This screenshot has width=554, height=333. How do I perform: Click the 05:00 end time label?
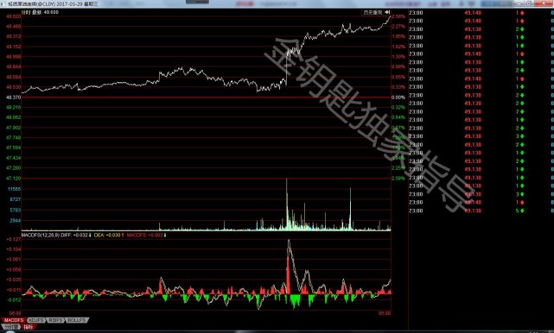pyautogui.click(x=385, y=313)
